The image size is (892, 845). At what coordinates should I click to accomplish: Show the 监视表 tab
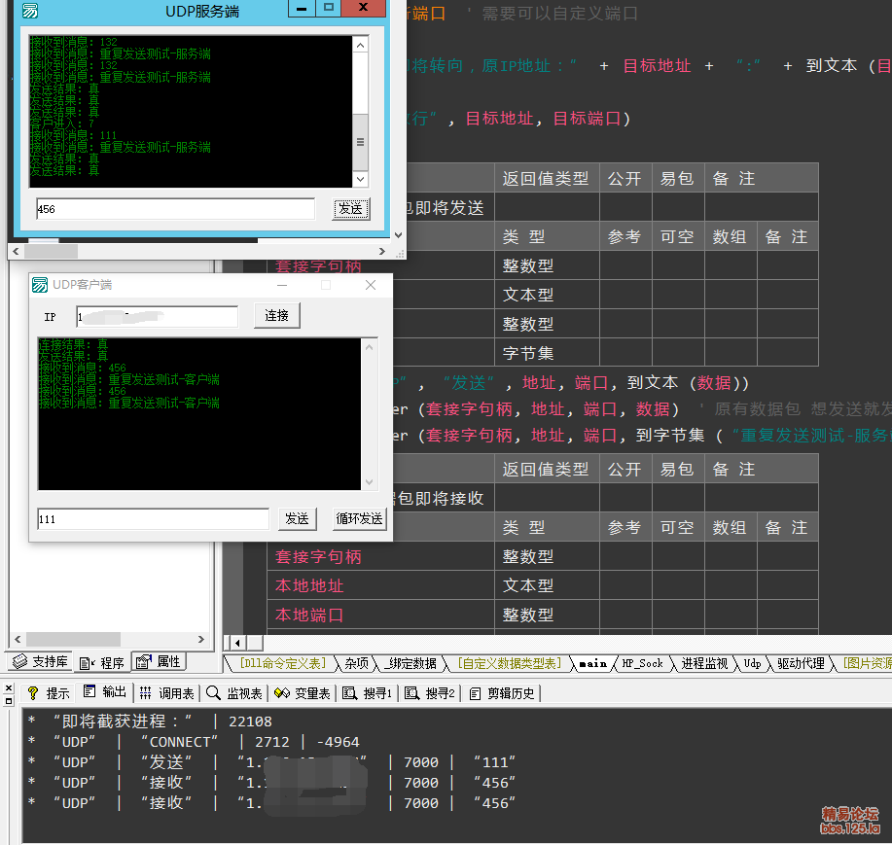(234, 693)
